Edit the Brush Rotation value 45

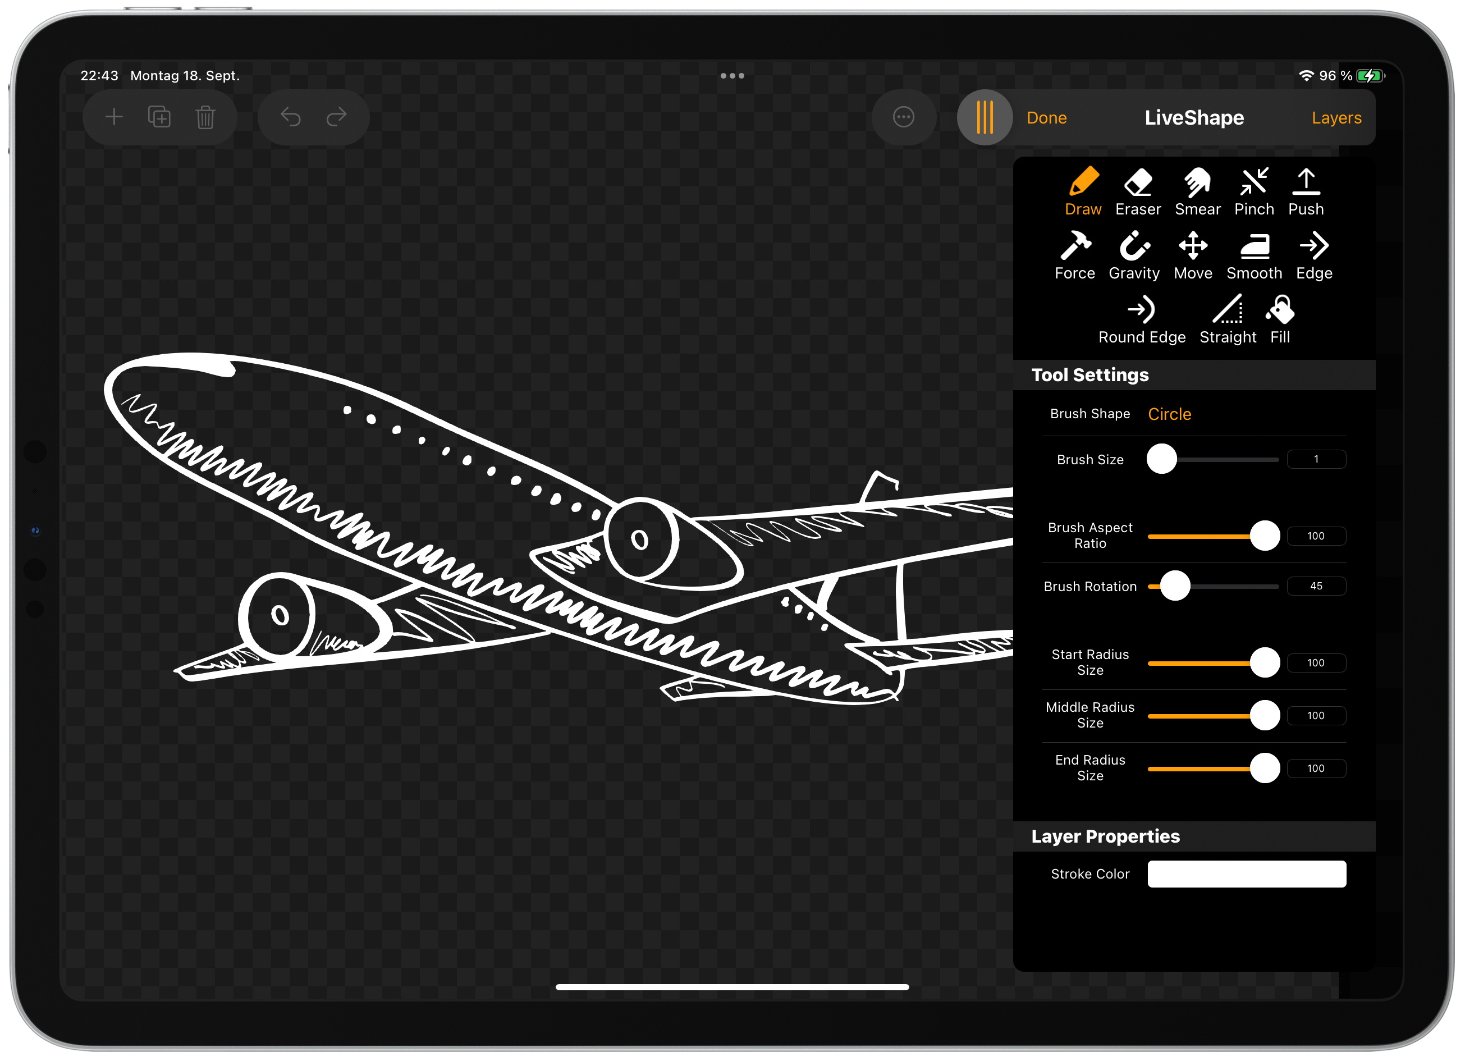pyautogui.click(x=1316, y=586)
